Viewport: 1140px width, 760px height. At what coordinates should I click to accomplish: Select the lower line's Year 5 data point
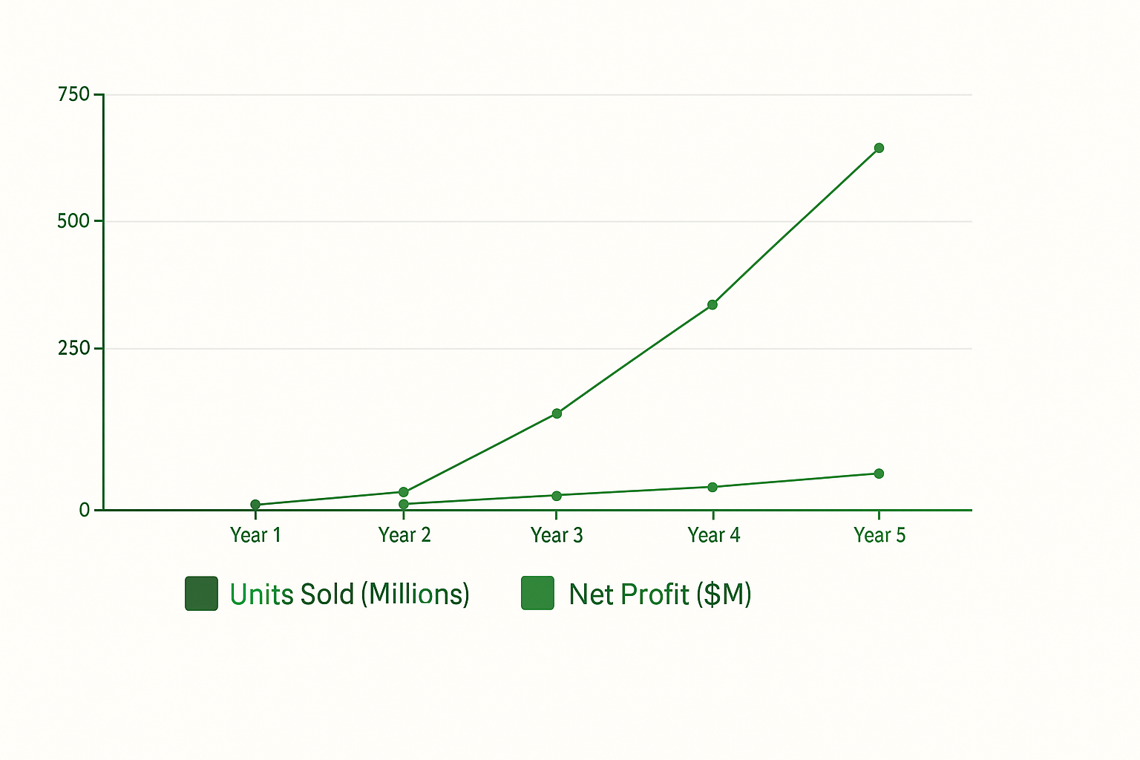(x=879, y=474)
